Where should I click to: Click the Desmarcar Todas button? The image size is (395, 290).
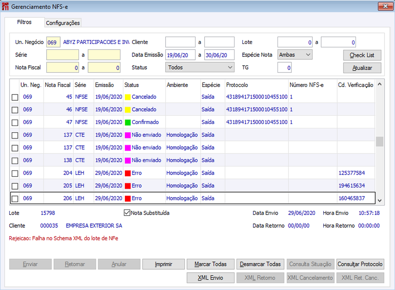click(260, 264)
